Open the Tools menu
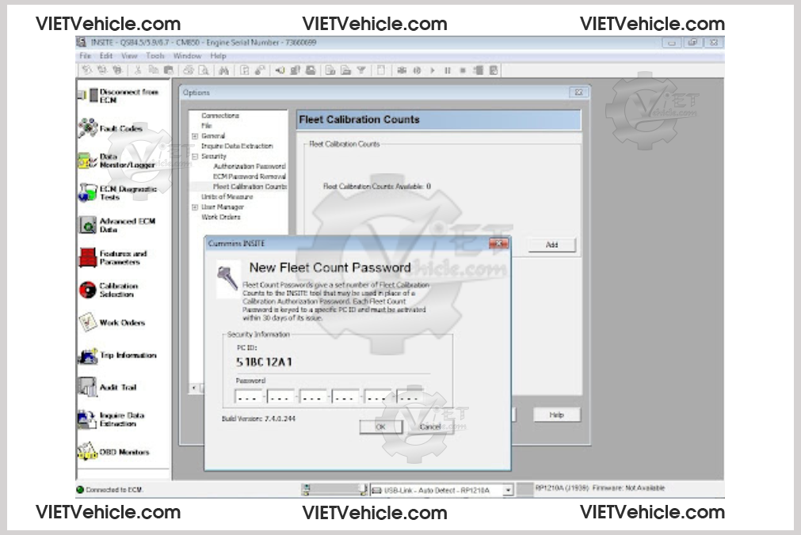The image size is (801, 535). point(155,56)
